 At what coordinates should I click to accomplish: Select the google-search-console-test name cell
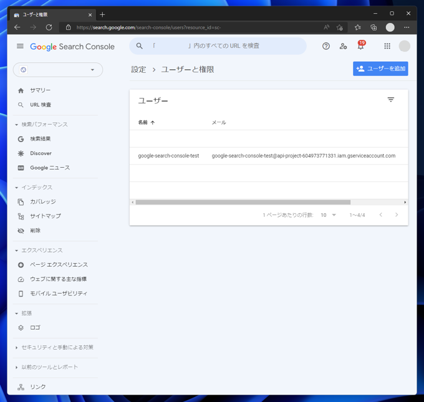coord(168,156)
